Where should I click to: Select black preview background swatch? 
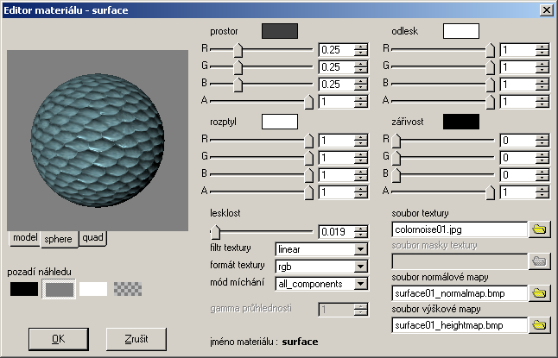pos(24,289)
